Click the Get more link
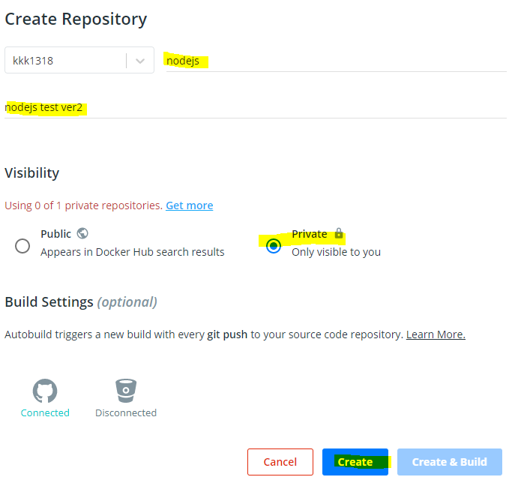 [189, 205]
